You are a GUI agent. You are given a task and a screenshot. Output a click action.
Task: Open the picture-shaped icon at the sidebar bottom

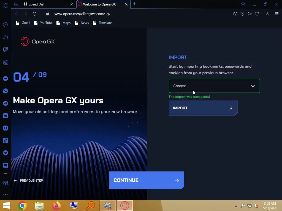[x=6, y=183]
